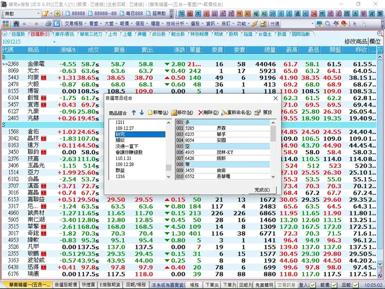Click the 每日888 bookmark shortcut

pos(131,14)
